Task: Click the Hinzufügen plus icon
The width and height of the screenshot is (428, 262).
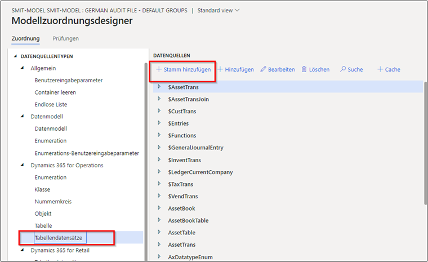Action: pos(220,69)
